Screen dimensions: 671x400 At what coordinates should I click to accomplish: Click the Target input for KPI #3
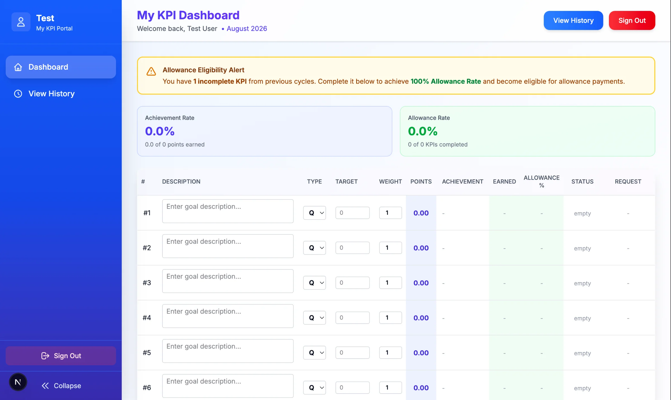coord(353,283)
